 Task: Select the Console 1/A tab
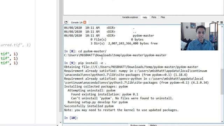pos(77,22)
